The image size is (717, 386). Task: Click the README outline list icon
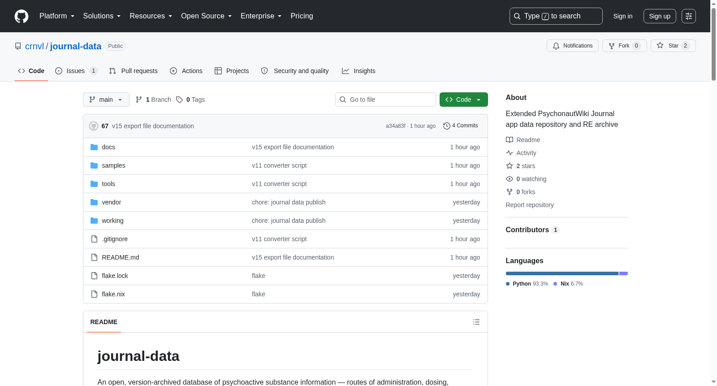pos(476,322)
